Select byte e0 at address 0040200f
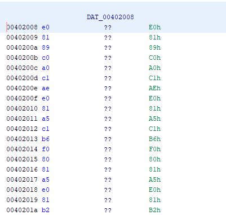This screenshot has width=226, height=215. point(46,98)
